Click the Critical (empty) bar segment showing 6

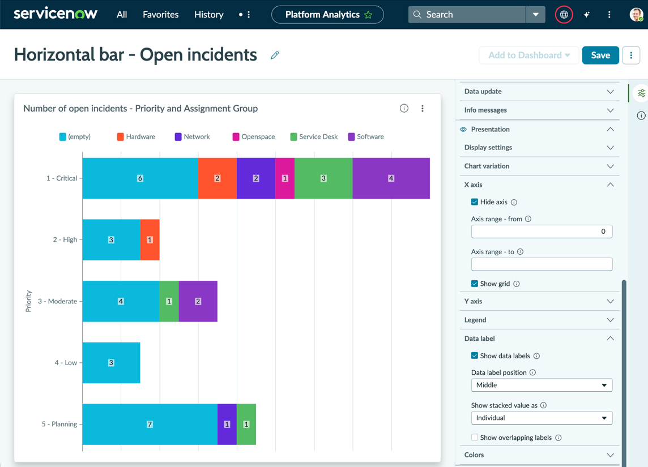point(140,178)
